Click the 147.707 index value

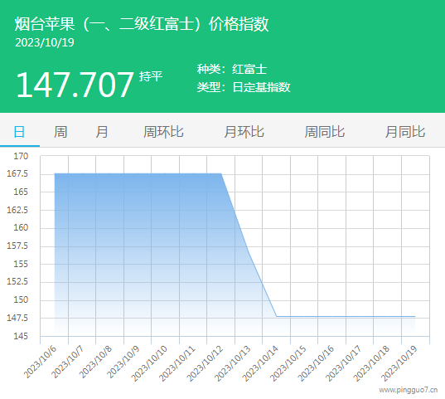point(75,85)
